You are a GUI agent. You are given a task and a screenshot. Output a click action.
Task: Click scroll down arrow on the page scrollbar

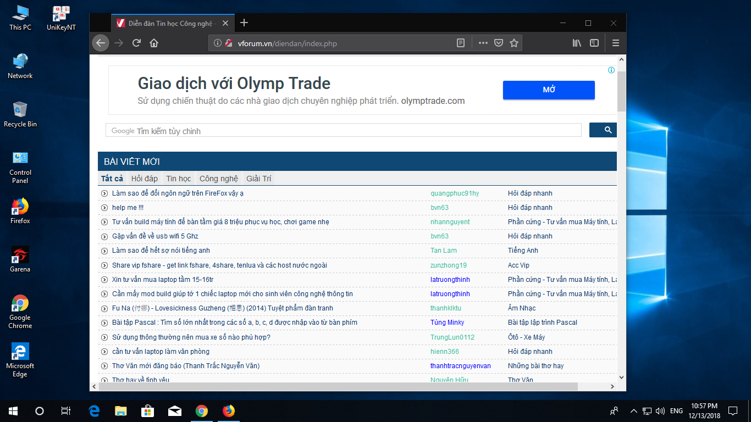click(x=621, y=377)
